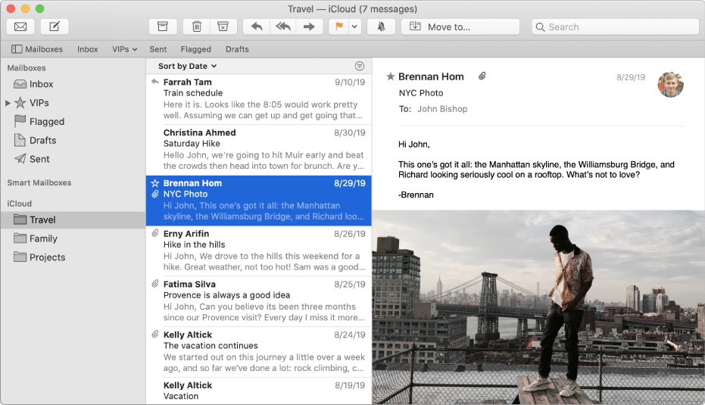This screenshot has width=705, height=405.
Task: Select the Travel folder
Action: [73, 220]
